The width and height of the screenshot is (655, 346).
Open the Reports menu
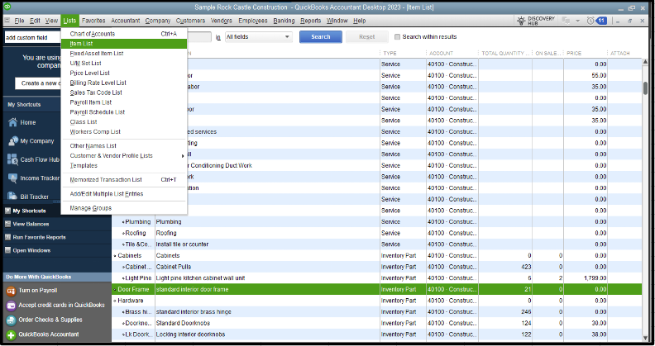(x=311, y=21)
